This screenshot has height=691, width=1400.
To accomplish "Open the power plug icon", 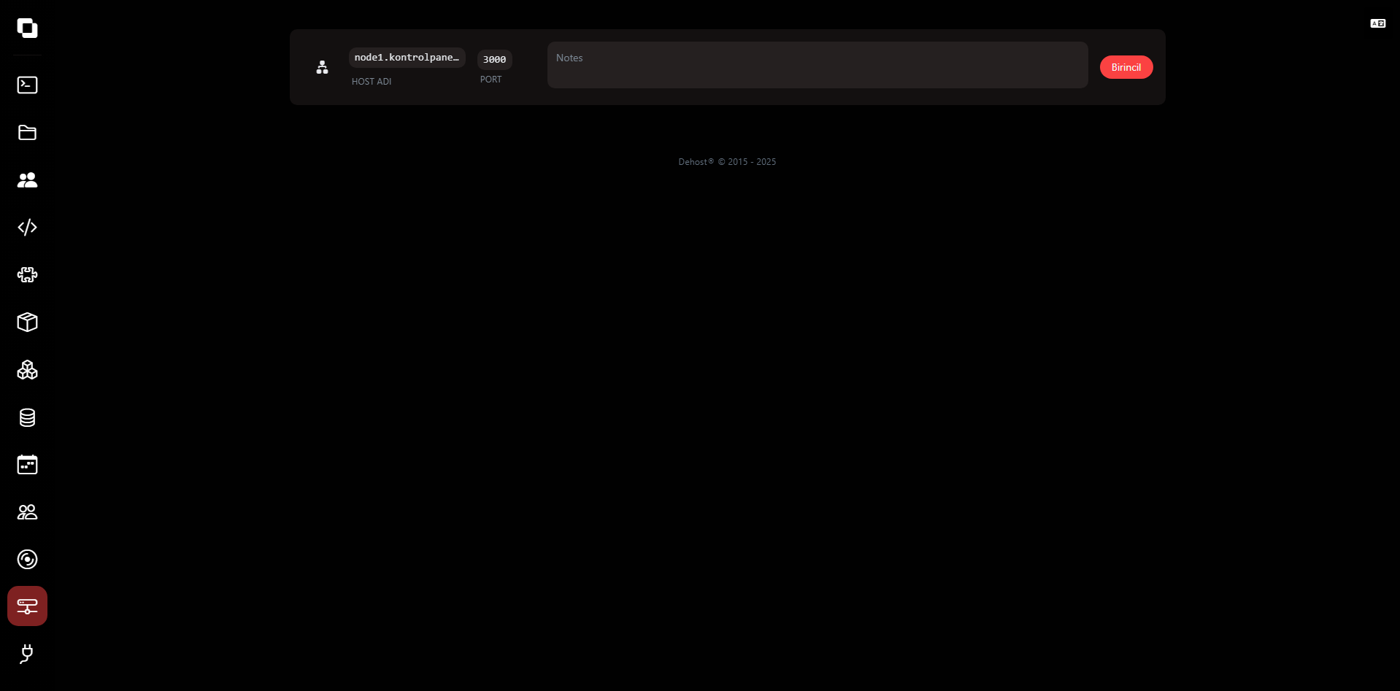I will [x=27, y=654].
